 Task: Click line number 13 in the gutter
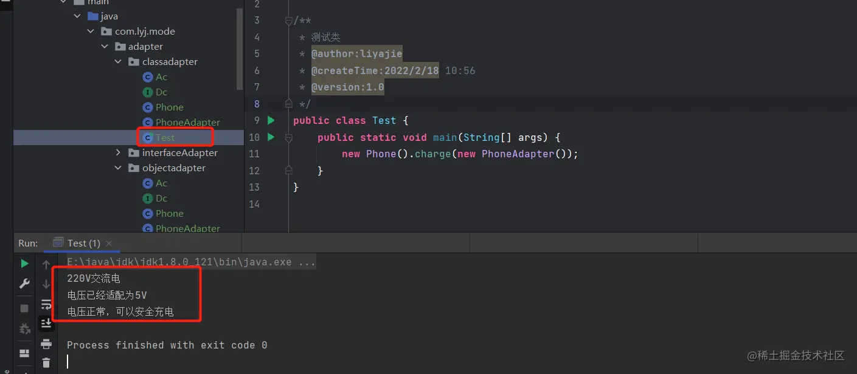254,187
